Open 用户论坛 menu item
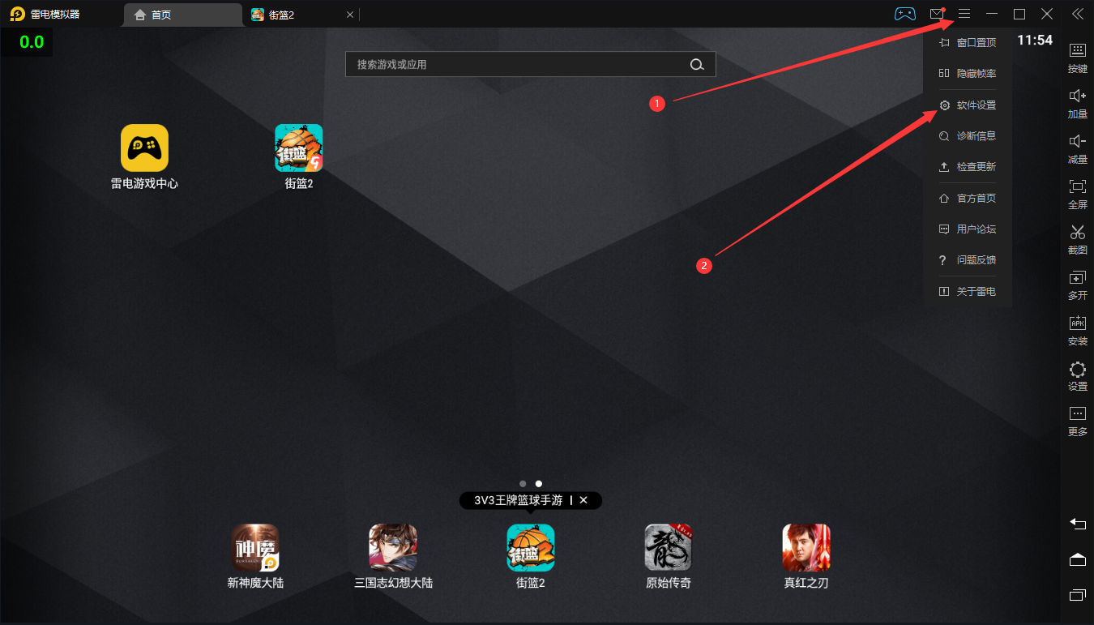This screenshot has height=625, width=1094. coord(967,229)
